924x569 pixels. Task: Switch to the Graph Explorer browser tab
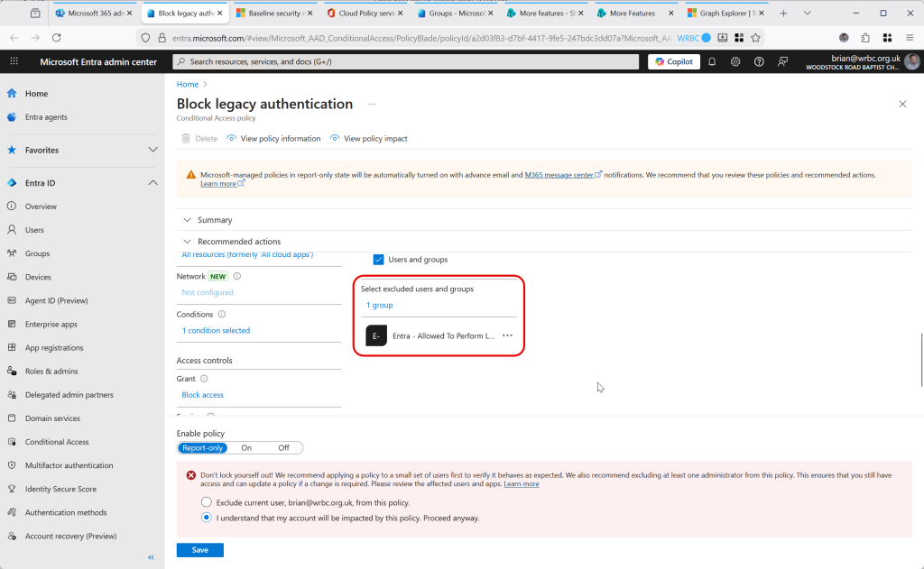tap(723, 14)
